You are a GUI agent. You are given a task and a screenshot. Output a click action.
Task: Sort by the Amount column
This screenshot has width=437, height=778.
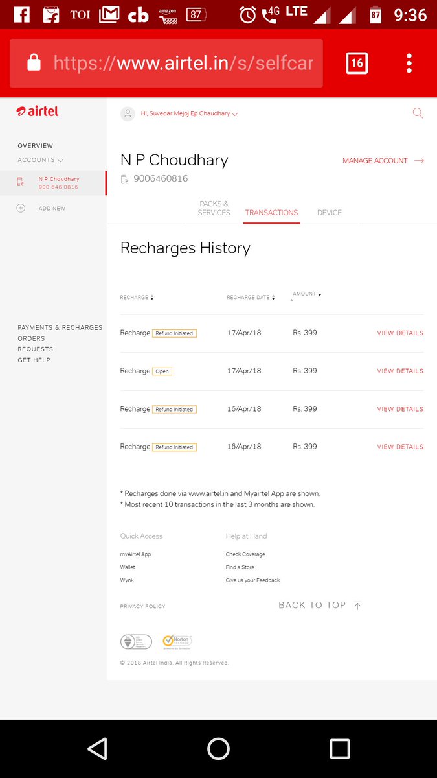pyautogui.click(x=307, y=294)
